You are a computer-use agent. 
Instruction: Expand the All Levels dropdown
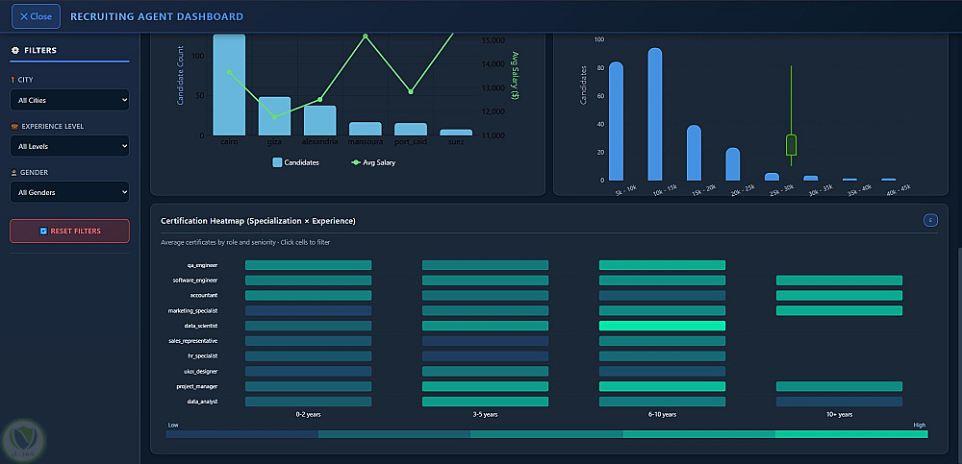point(70,146)
